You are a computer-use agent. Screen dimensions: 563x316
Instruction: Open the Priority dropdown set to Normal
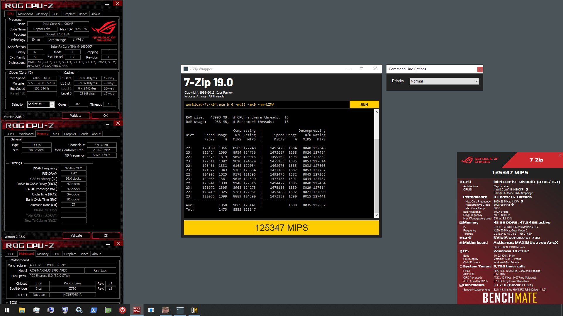click(x=444, y=81)
